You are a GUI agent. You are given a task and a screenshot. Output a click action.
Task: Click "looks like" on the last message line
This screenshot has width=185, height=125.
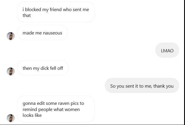[32, 115]
